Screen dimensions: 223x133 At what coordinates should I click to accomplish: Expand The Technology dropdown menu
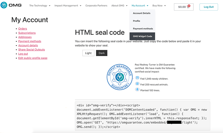pos(40,6)
